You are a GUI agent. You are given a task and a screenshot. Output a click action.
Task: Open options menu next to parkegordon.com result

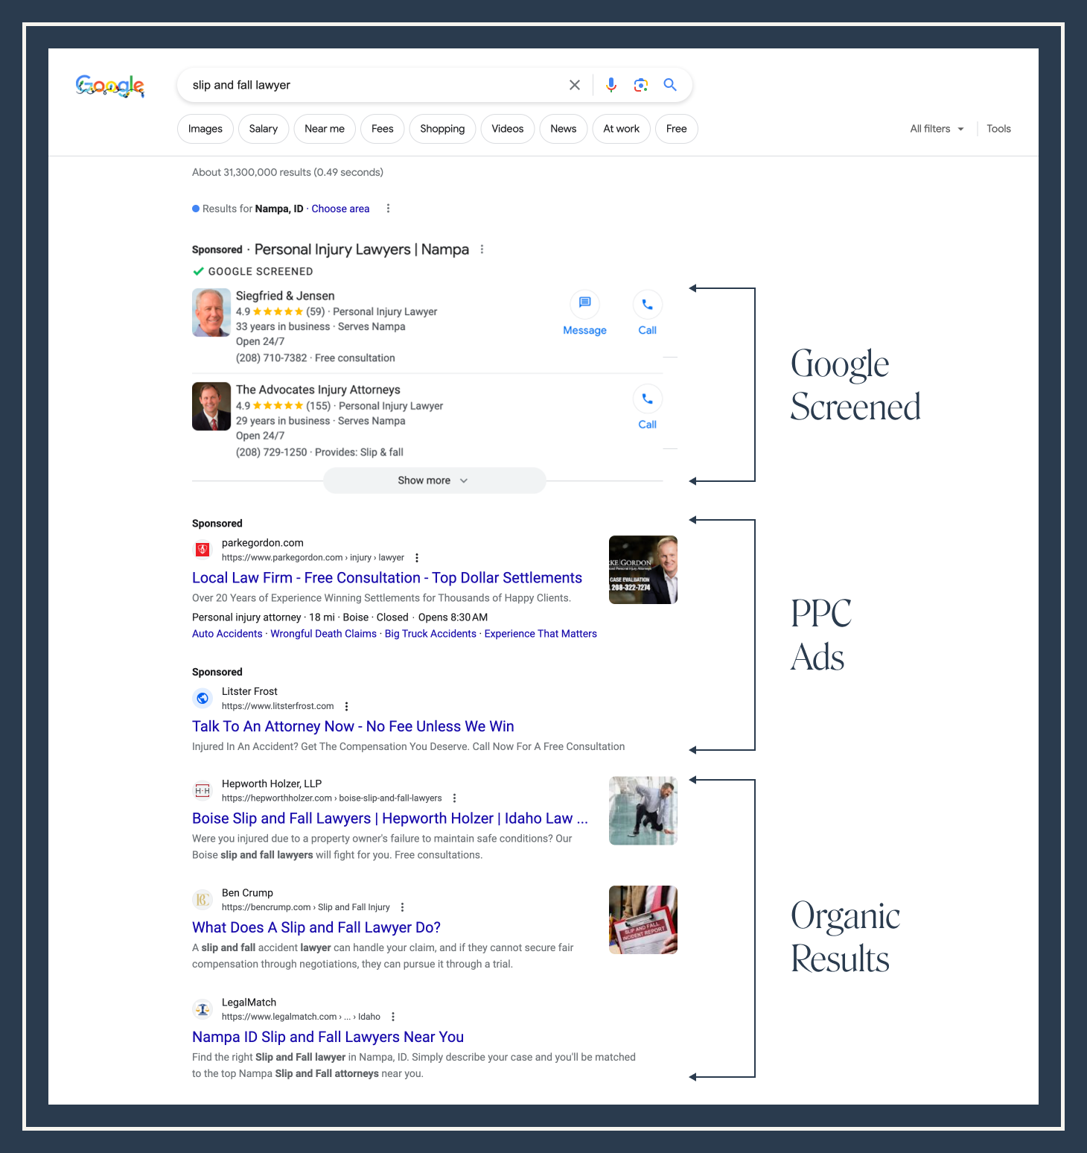417,557
